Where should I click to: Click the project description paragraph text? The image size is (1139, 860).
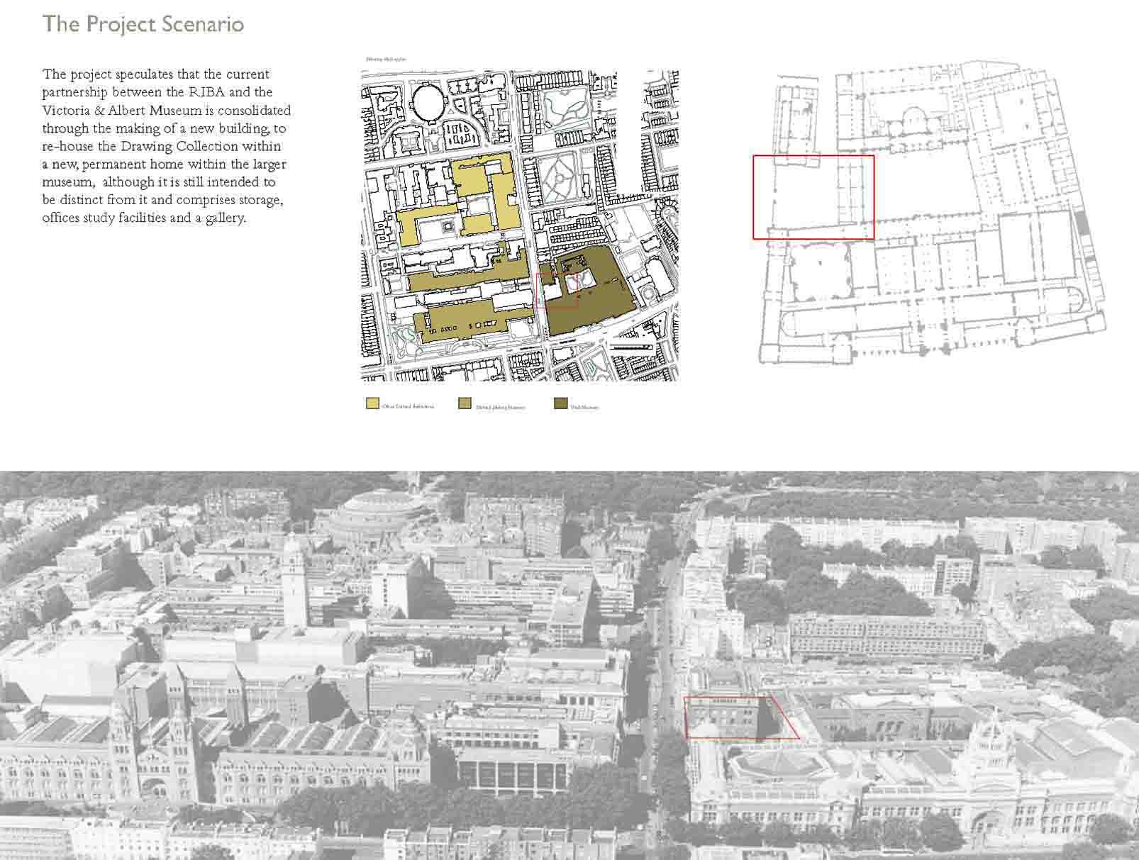[x=165, y=146]
